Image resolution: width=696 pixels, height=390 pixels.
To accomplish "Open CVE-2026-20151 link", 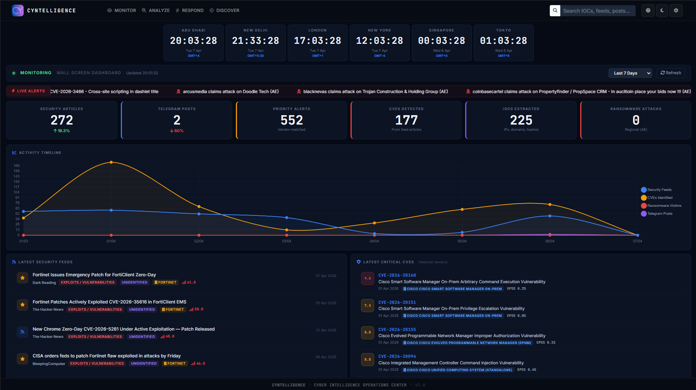I will pos(397,302).
